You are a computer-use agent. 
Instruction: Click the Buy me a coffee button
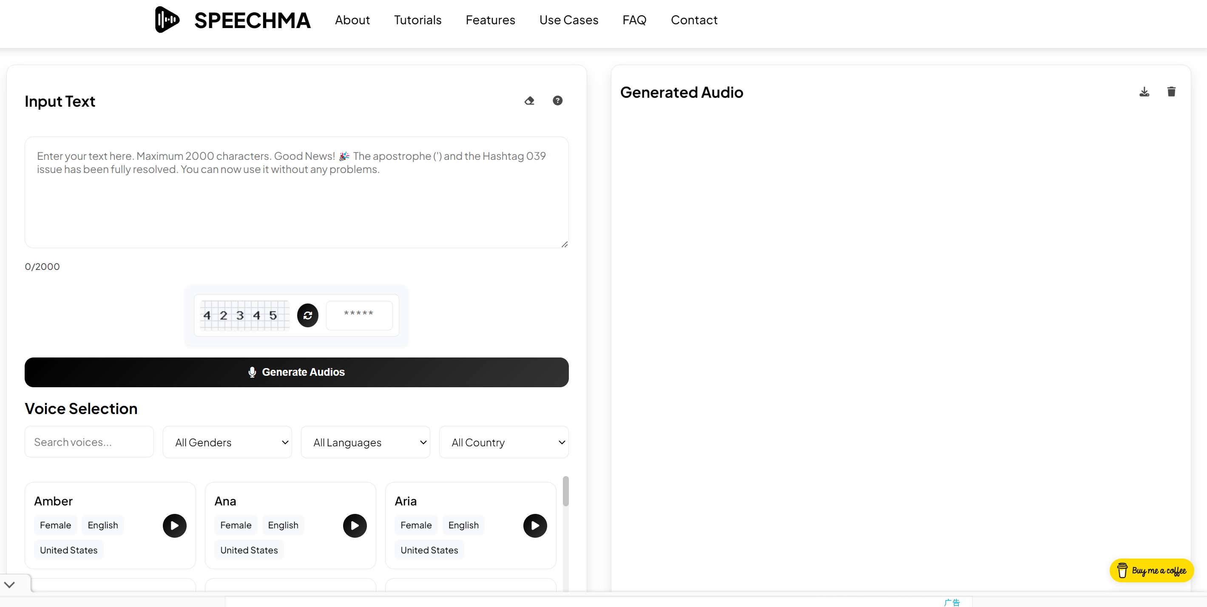(x=1151, y=570)
